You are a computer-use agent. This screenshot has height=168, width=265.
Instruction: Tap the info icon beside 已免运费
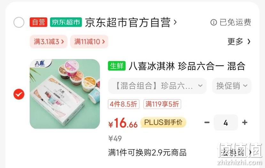[214, 22]
